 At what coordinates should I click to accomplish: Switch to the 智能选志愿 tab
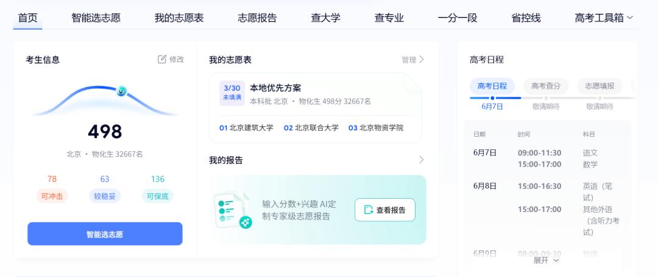tap(96, 18)
